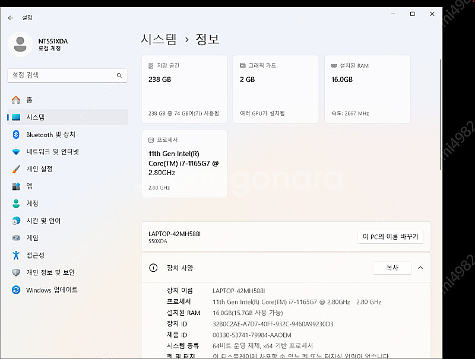Click the 개인 설정 paintbrush icon
The image size is (475, 359).
(x=16, y=169)
